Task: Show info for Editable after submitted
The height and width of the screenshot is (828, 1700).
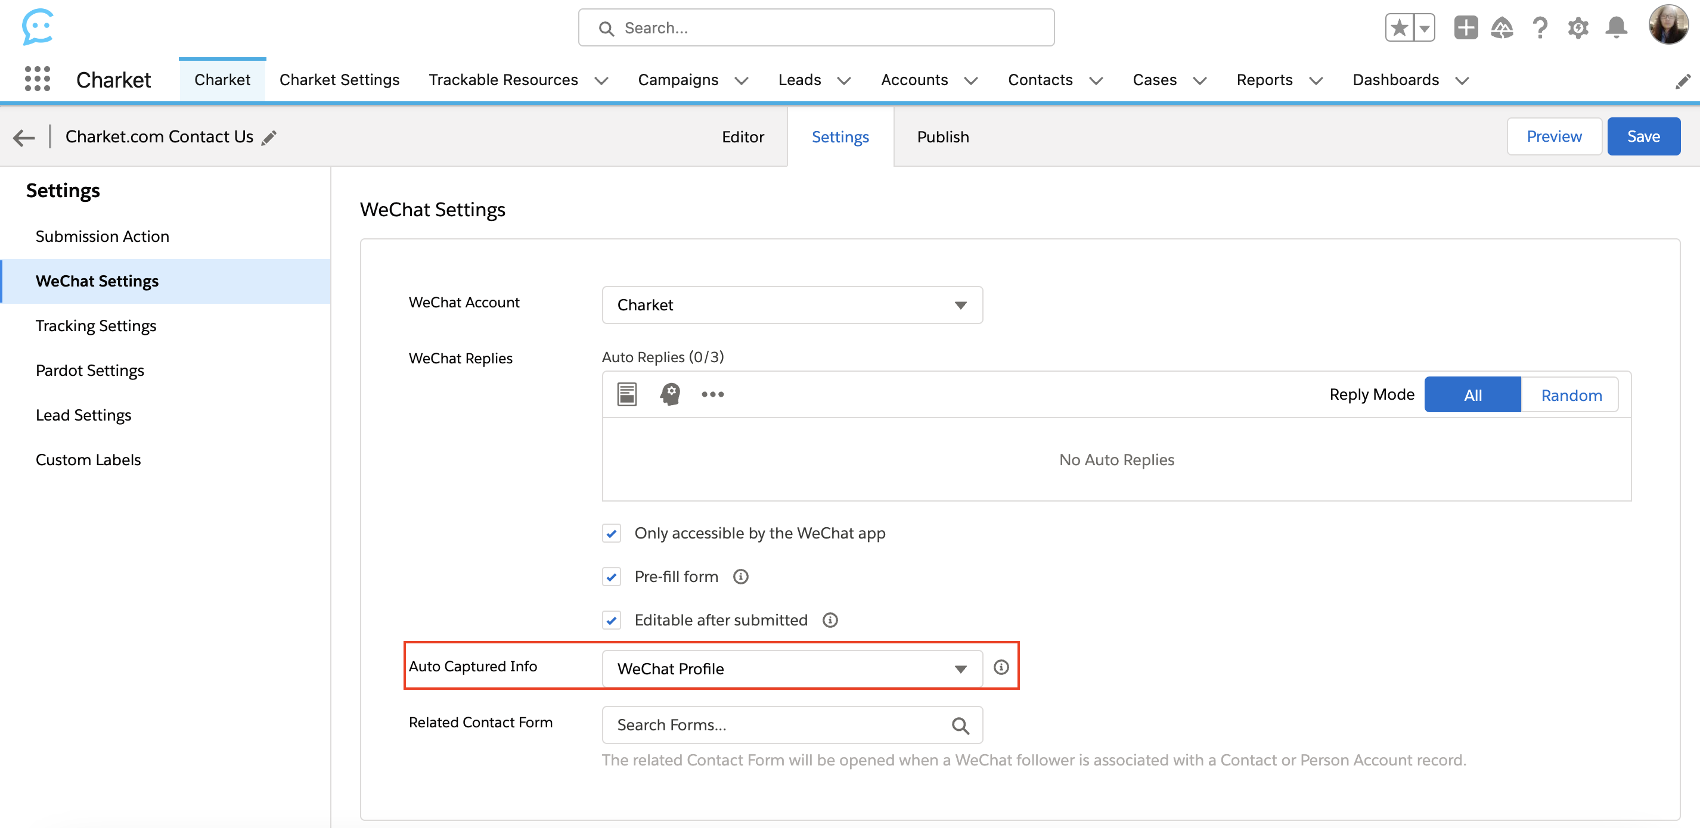Action: click(x=830, y=620)
